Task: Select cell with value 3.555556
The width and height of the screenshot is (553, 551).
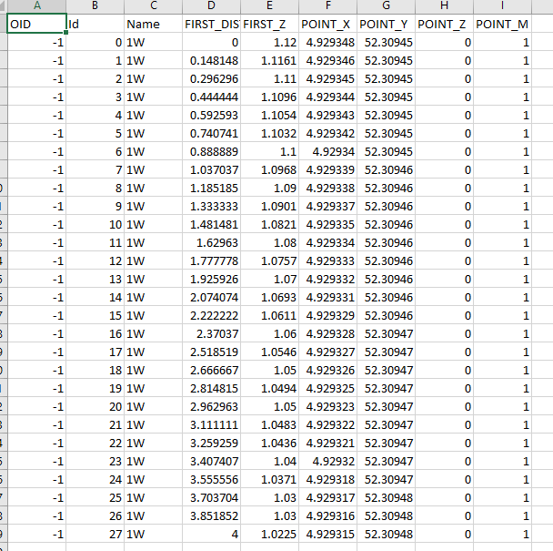Action: coord(211,480)
